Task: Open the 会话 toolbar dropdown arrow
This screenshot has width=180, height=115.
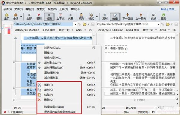Action: [21, 17]
